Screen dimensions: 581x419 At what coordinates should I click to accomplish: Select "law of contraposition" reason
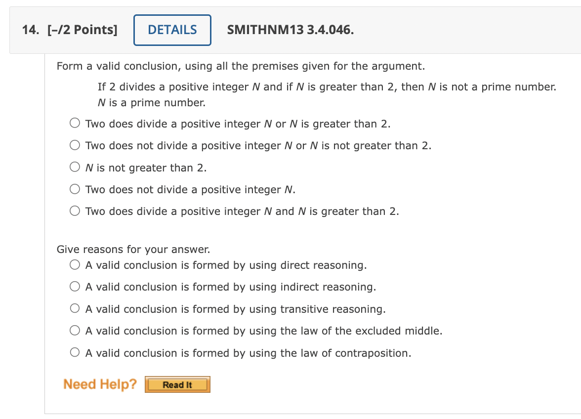(x=75, y=352)
